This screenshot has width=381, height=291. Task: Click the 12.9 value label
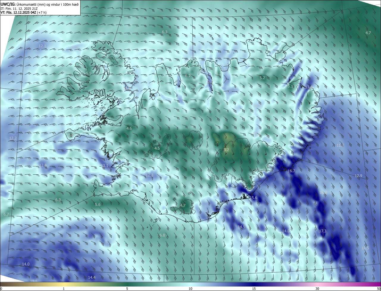358,176
